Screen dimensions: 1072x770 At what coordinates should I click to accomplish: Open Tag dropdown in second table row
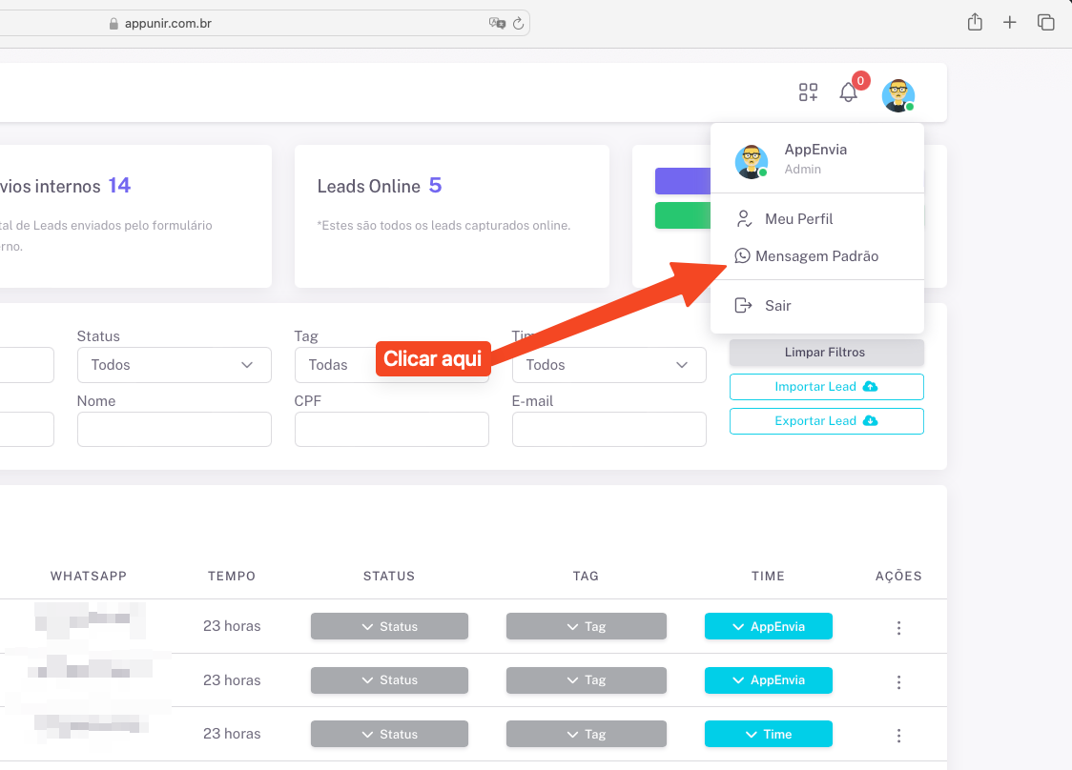click(586, 680)
